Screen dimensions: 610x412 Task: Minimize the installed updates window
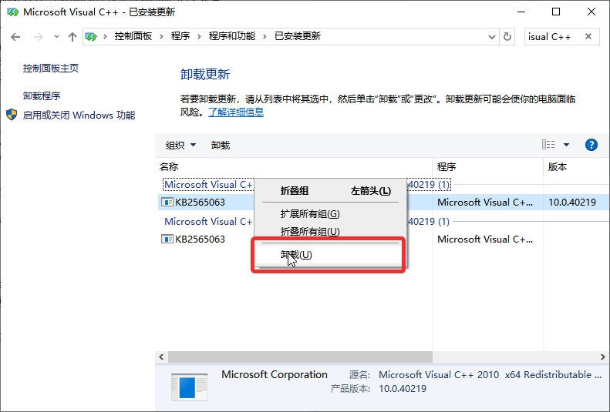(x=521, y=12)
